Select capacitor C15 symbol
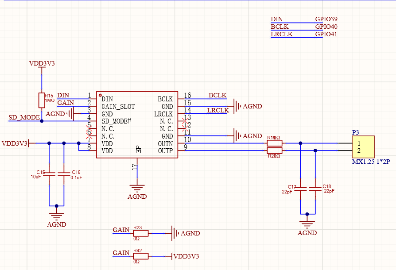Screen dimensions: 396x270 [x=49, y=174]
